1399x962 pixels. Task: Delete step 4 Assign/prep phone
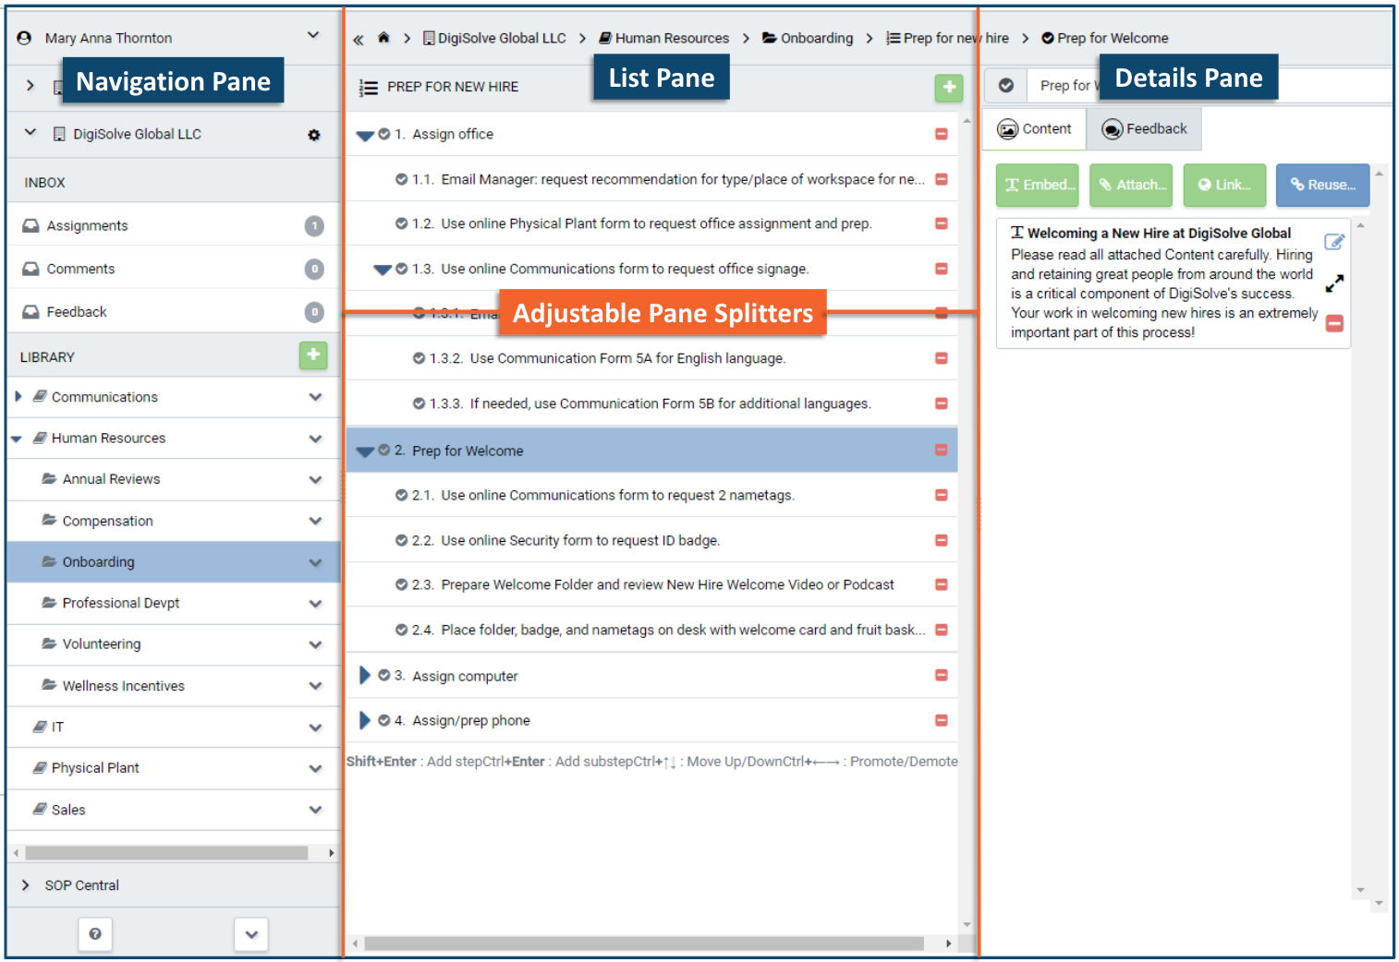(942, 720)
